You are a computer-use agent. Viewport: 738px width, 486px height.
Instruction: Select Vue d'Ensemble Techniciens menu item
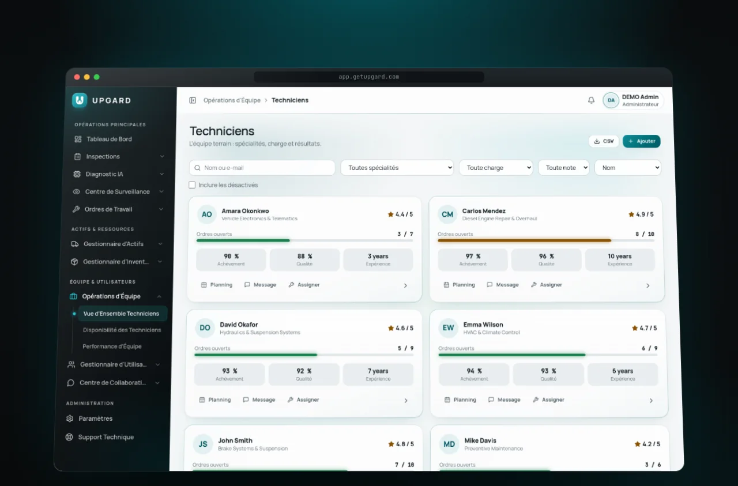point(122,314)
